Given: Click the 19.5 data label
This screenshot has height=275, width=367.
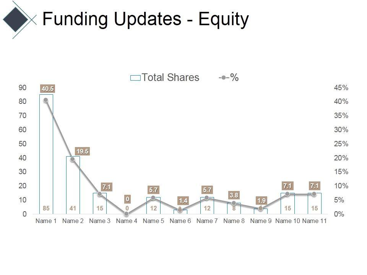Looking at the screenshot, I should (x=82, y=151).
